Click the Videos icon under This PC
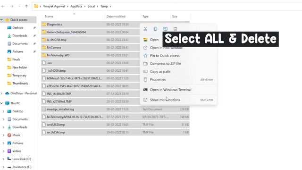This screenshot has height=170, width=302. pos(9,151)
